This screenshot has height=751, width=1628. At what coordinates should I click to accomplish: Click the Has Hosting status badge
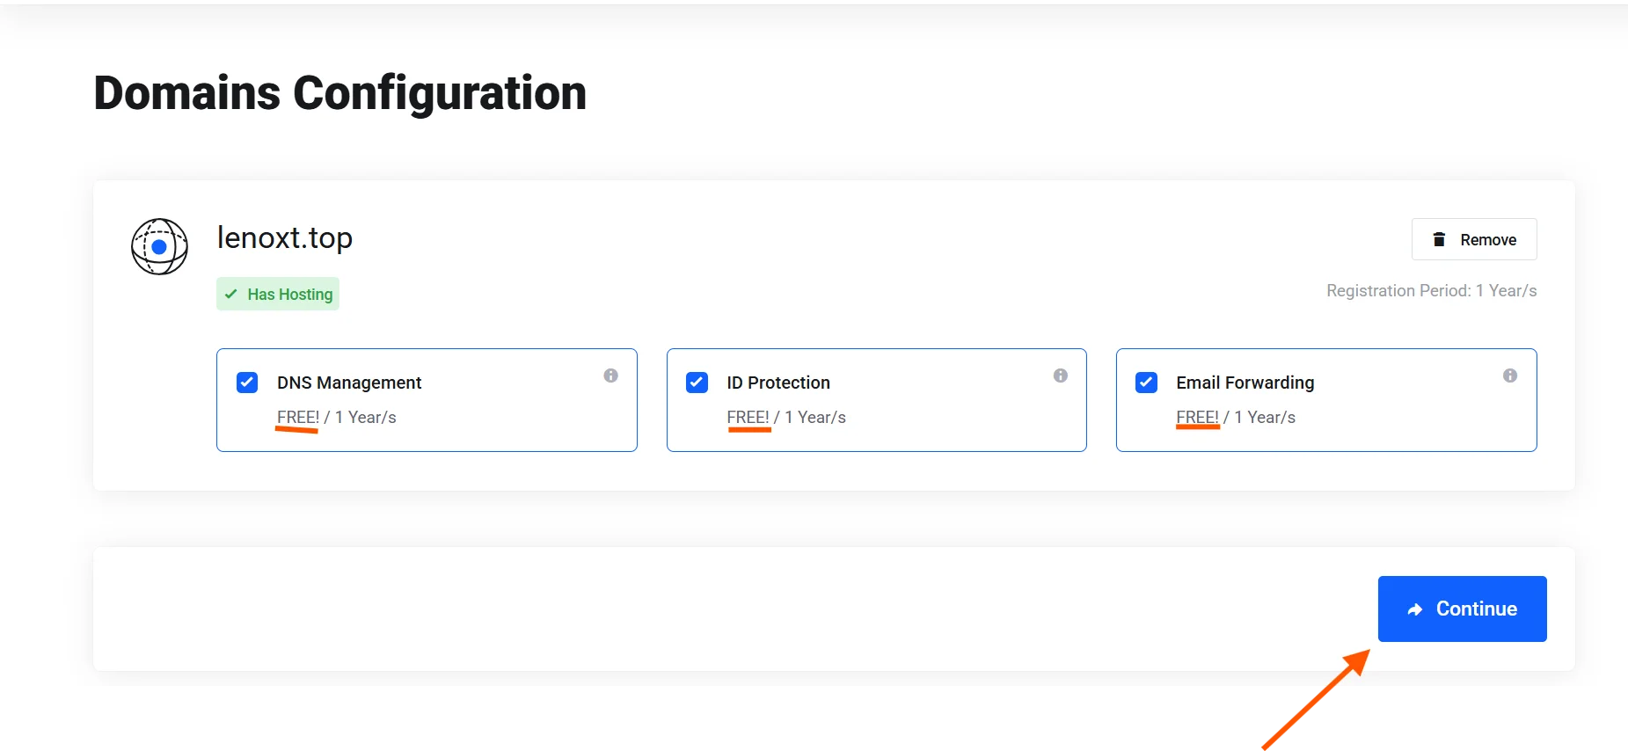(x=277, y=294)
